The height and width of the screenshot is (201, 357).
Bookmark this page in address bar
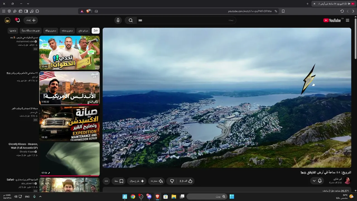point(283,11)
